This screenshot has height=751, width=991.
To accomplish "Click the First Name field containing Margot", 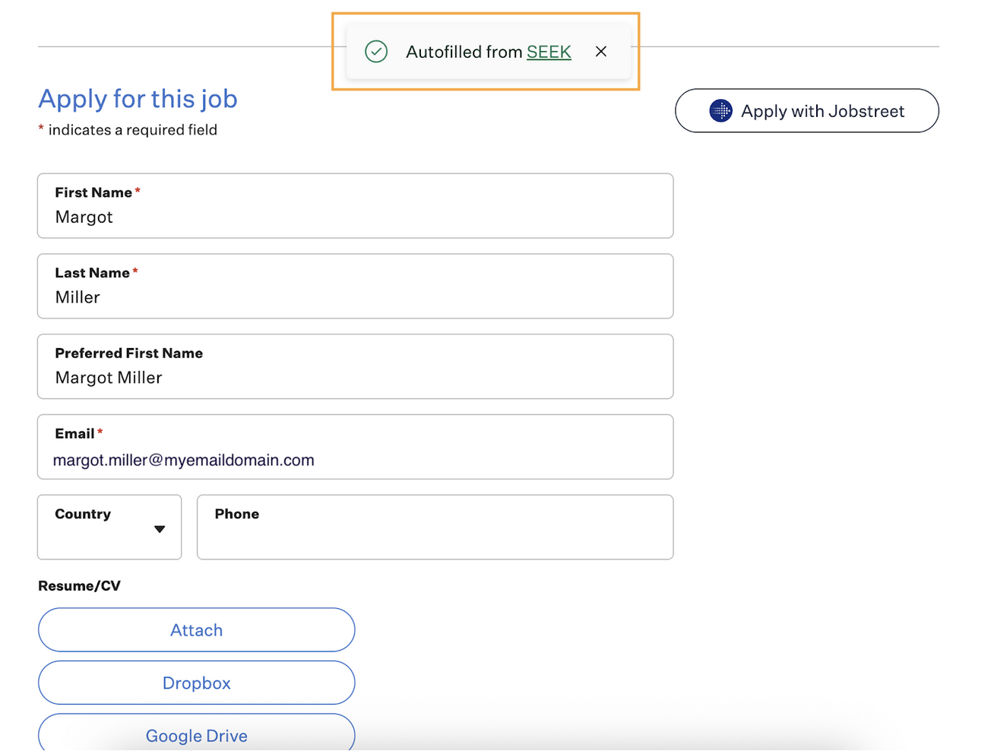I will (355, 217).
